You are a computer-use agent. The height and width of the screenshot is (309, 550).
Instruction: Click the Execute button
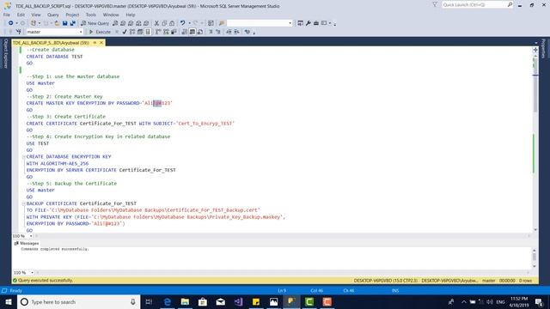[100, 32]
